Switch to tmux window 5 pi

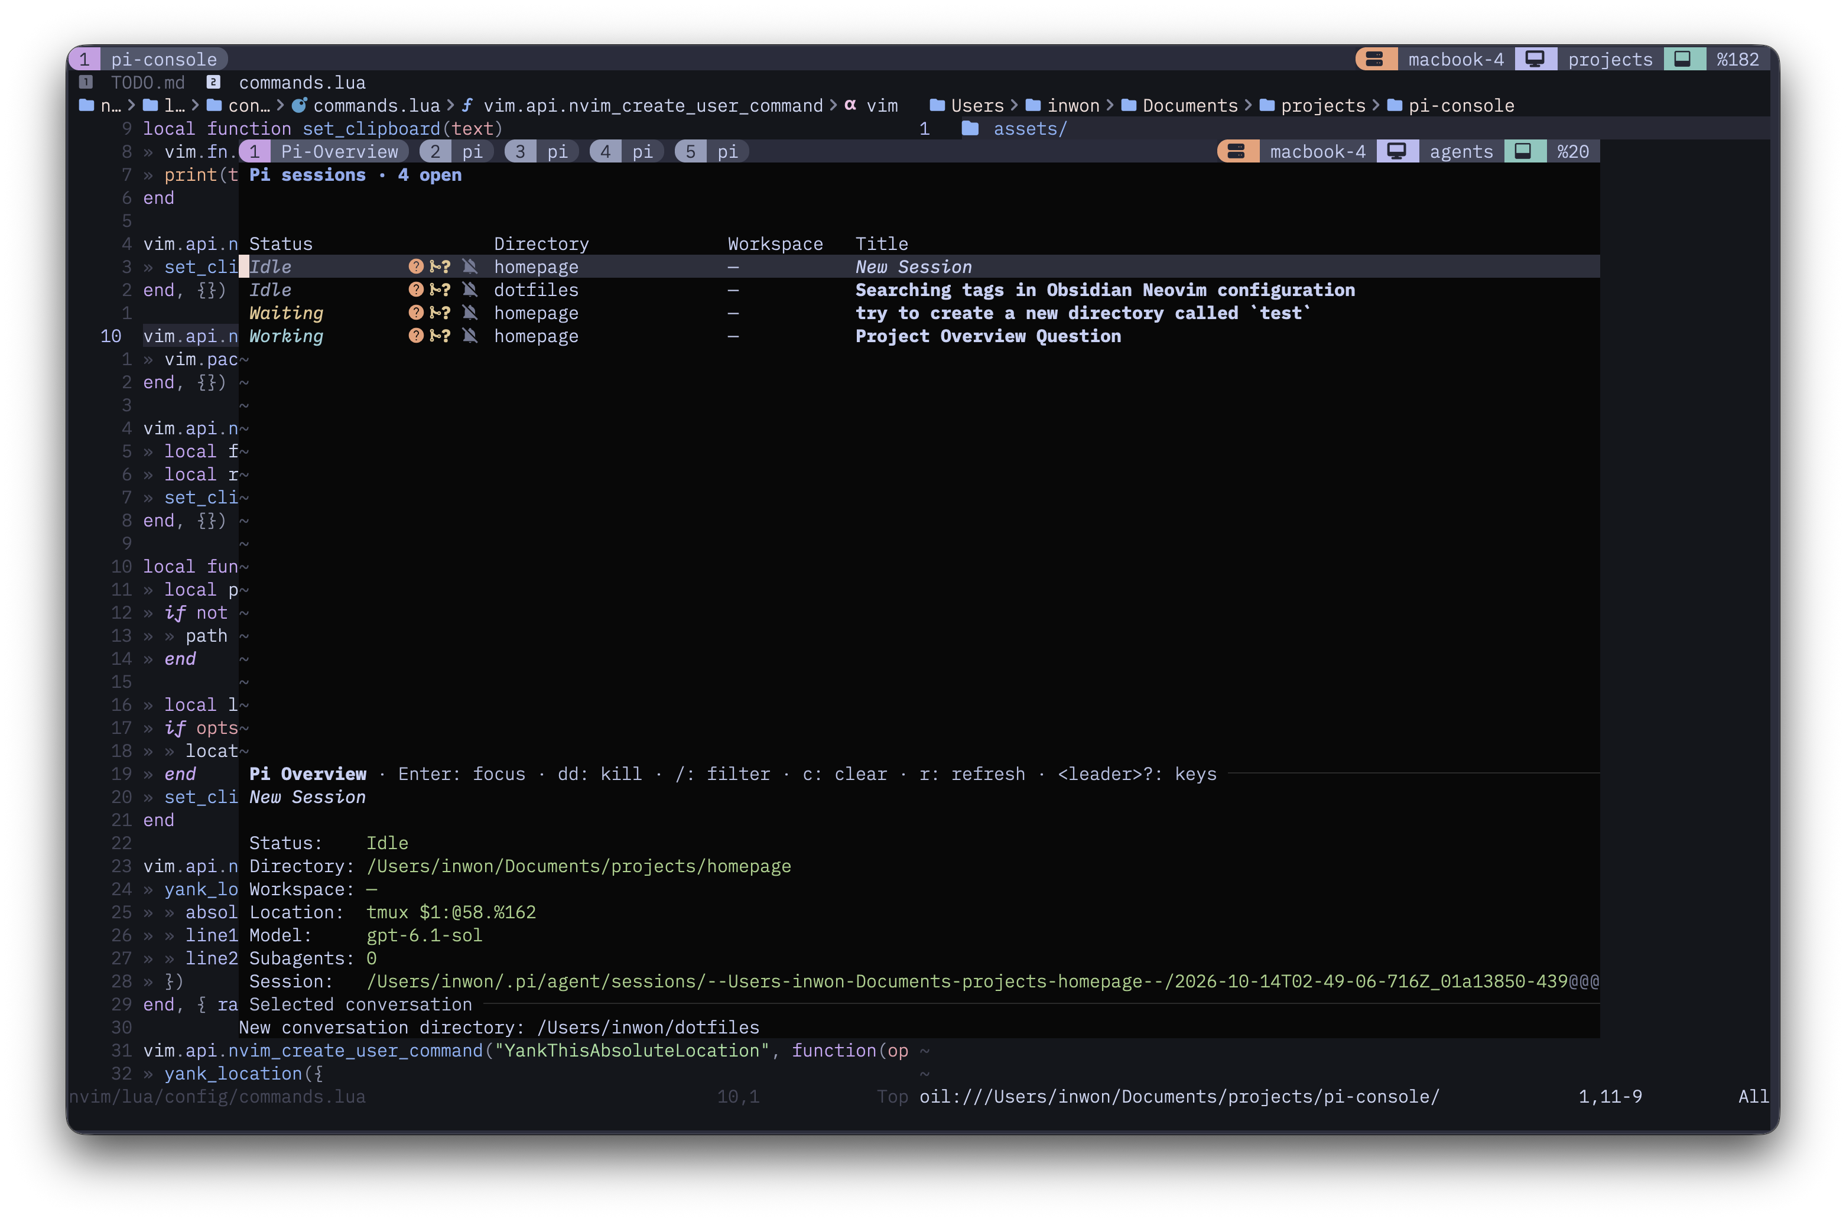coord(711,151)
